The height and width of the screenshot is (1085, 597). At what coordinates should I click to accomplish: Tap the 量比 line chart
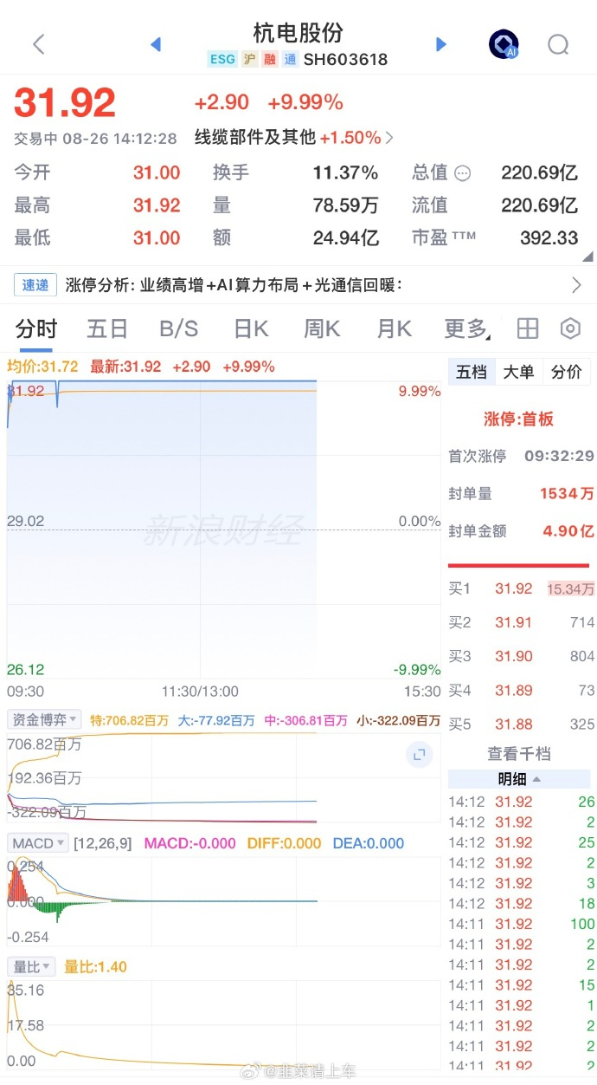[224, 1024]
